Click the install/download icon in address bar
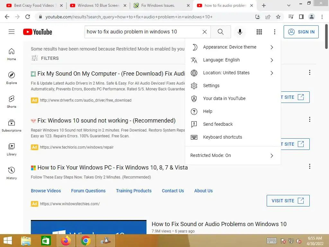The width and height of the screenshot is (329, 247). [x=258, y=17]
